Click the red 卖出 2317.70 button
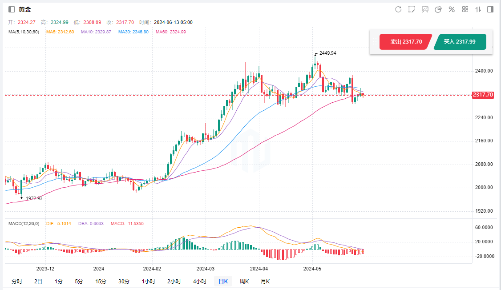Viewport: 501px width, 290px height. click(x=405, y=42)
